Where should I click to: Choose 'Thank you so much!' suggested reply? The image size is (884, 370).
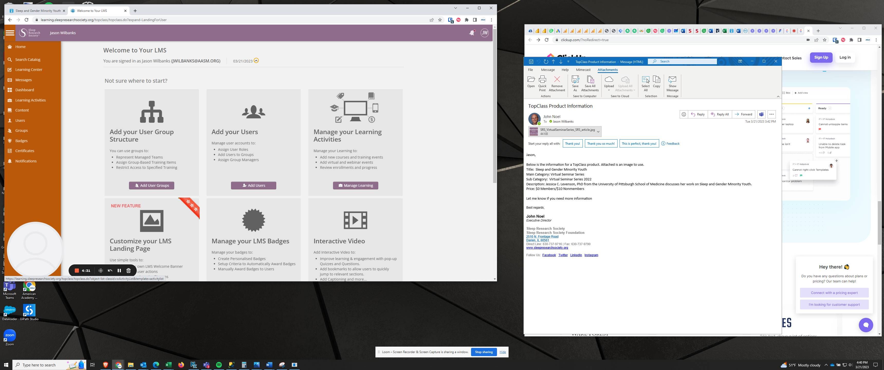601,143
